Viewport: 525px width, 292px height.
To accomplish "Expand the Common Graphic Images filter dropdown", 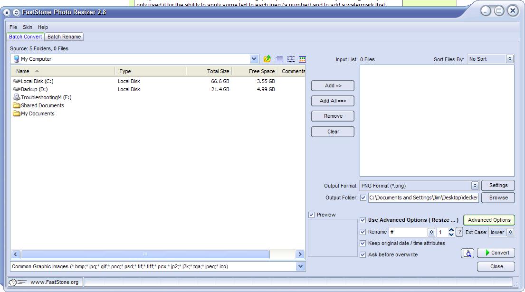I will point(300,266).
